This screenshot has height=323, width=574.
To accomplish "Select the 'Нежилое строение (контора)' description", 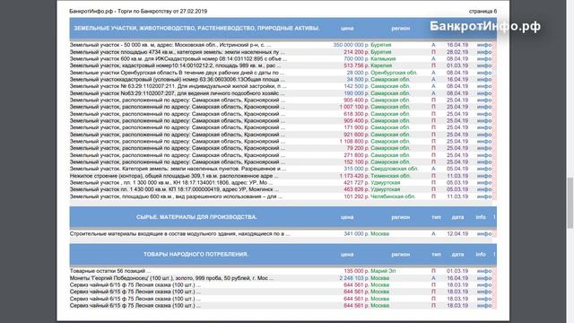I will pos(174,176).
